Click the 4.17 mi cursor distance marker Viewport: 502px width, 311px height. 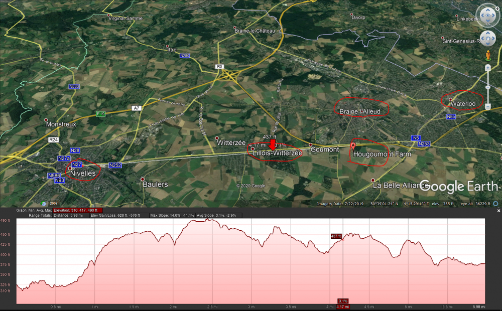[343, 307]
